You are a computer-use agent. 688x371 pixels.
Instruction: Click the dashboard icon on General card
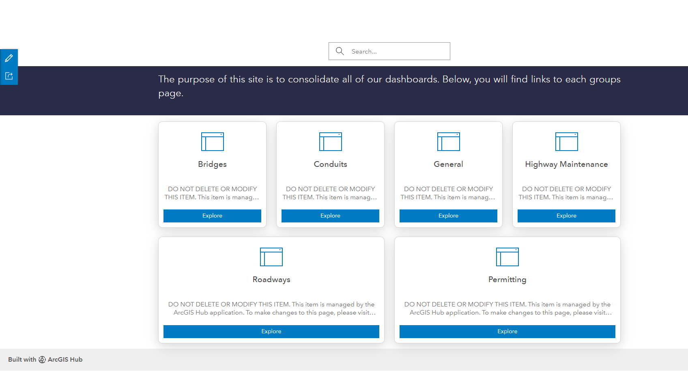coord(448,142)
